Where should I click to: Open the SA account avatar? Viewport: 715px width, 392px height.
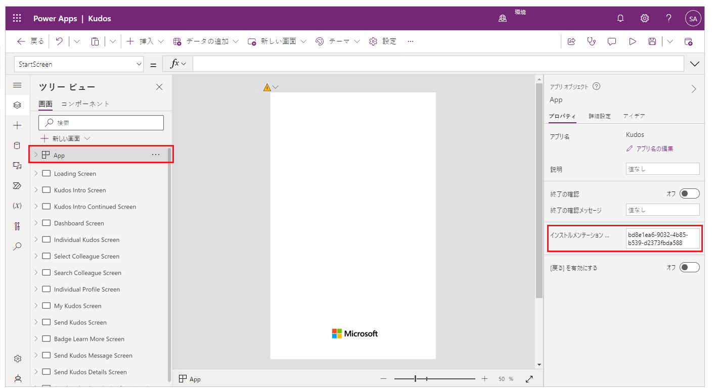[x=693, y=19]
